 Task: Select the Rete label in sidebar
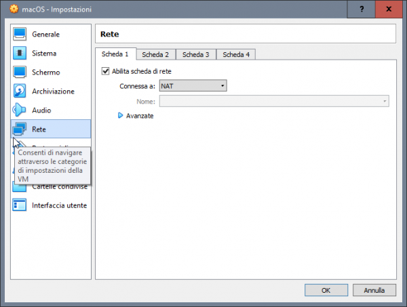pos(39,129)
